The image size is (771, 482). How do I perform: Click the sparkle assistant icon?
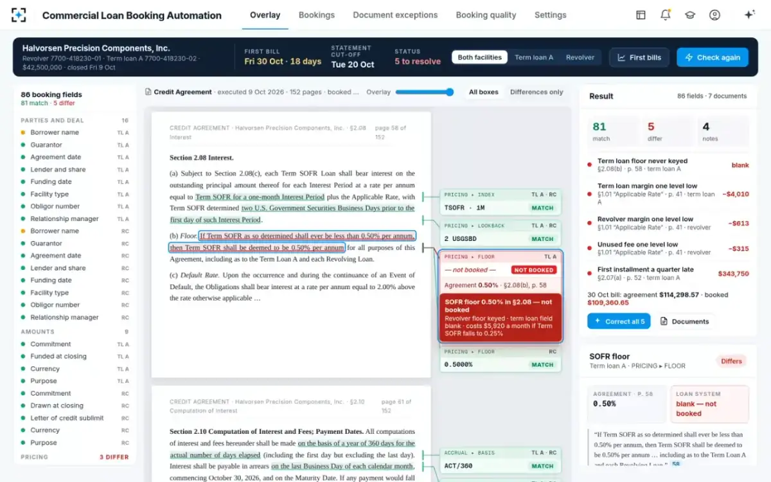pyautogui.click(x=749, y=15)
